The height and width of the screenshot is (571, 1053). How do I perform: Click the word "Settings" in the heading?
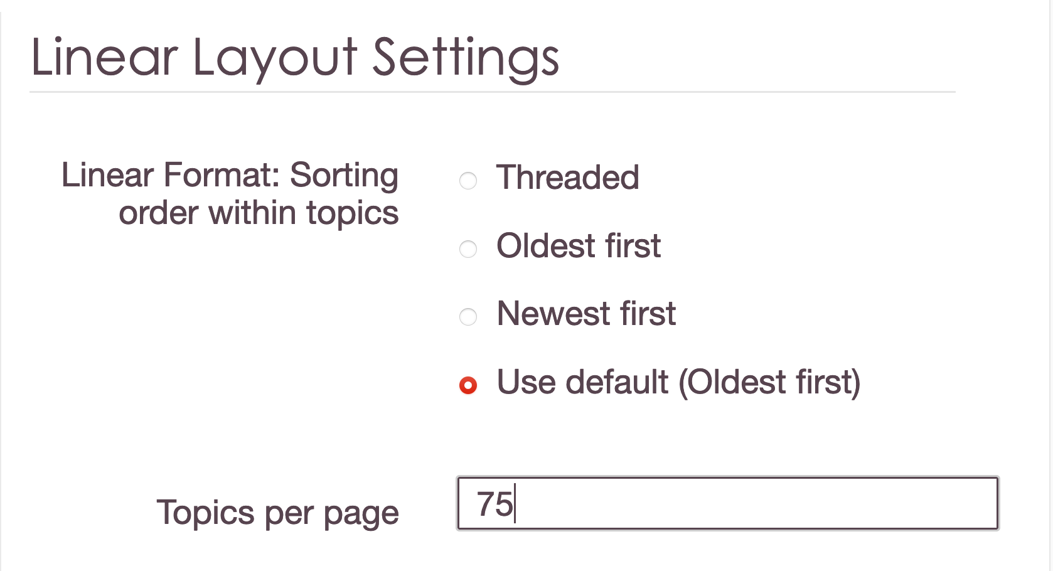pyautogui.click(x=466, y=58)
